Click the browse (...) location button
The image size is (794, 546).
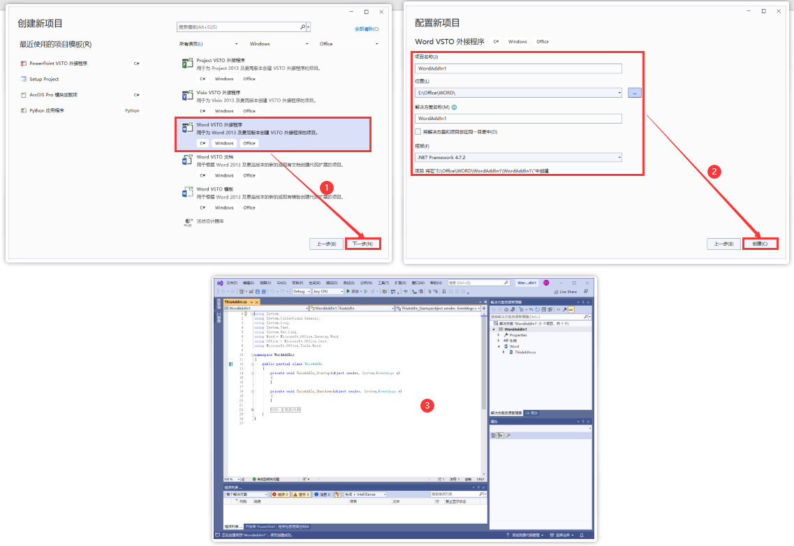[x=635, y=93]
